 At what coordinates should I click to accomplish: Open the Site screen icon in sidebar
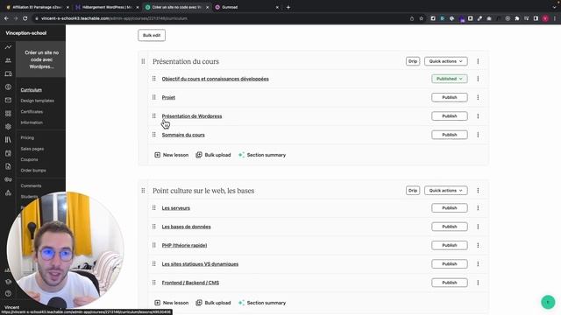8,73
